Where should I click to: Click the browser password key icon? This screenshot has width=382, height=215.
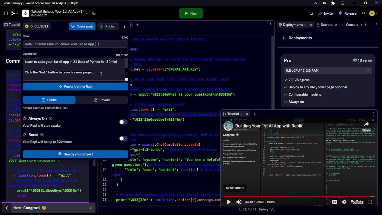click(x=324, y=3)
